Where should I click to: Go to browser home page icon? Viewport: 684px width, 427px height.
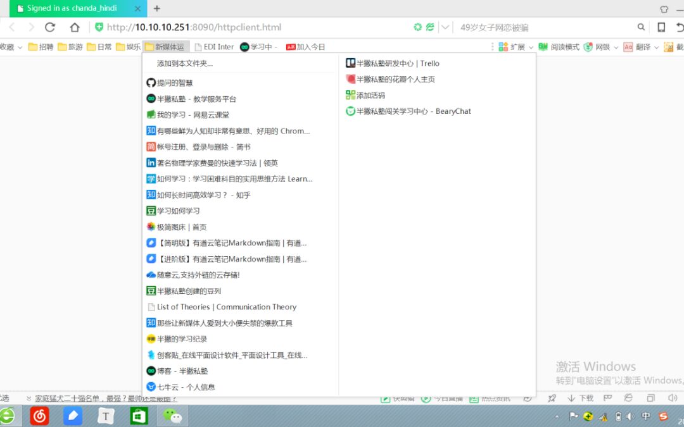pyautogui.click(x=75, y=27)
